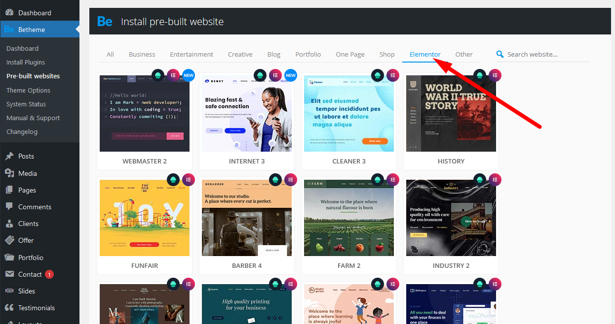Click Muffin Builder badge on Barber 4

tap(275, 180)
